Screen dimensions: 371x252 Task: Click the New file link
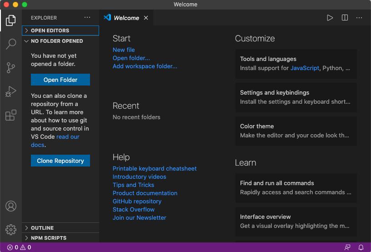pyautogui.click(x=124, y=50)
